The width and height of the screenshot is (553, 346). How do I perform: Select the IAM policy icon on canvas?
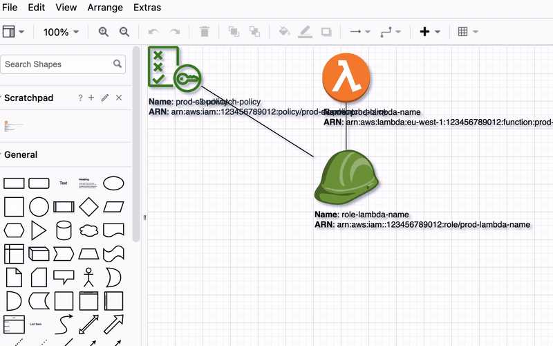(x=175, y=69)
